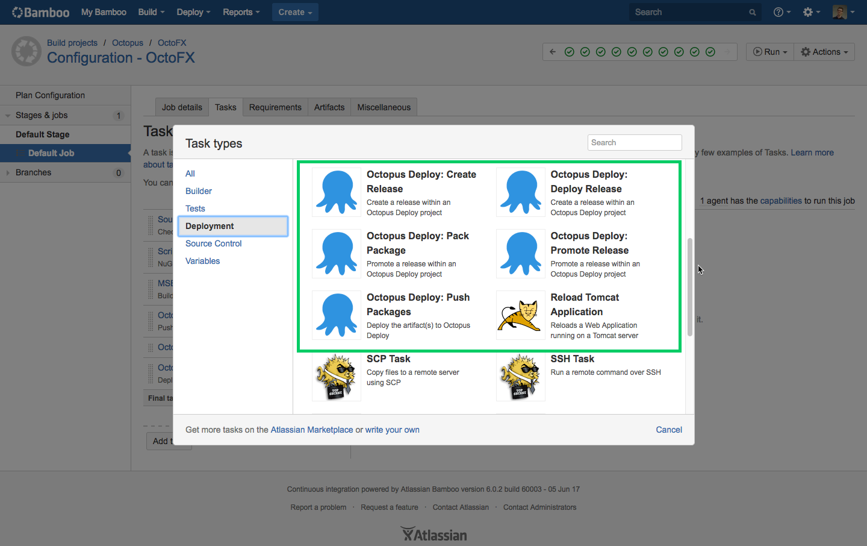The height and width of the screenshot is (546, 867).
Task: Switch to the Artifacts tab
Action: click(329, 107)
